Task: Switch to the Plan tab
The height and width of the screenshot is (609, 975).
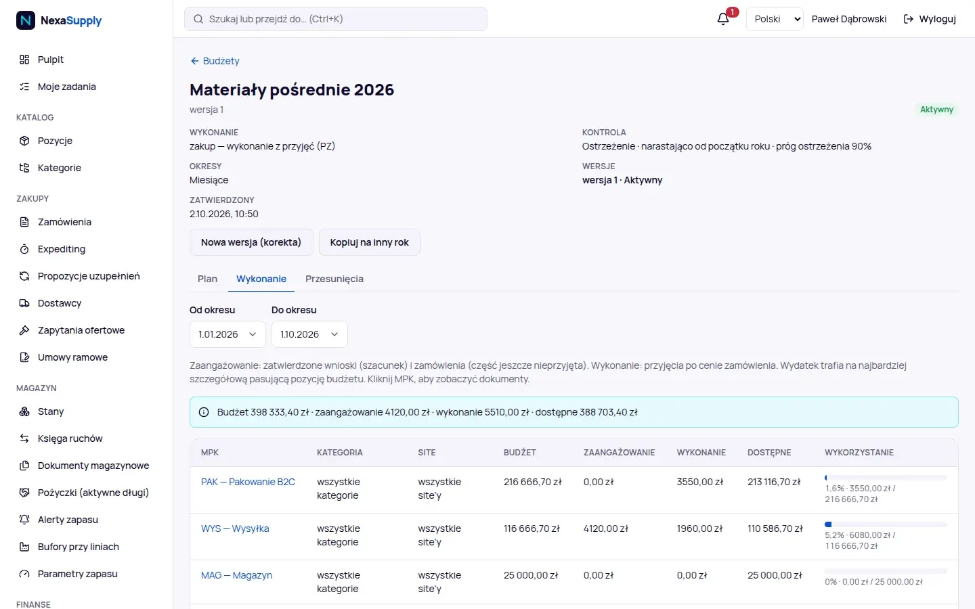Action: pyautogui.click(x=207, y=279)
